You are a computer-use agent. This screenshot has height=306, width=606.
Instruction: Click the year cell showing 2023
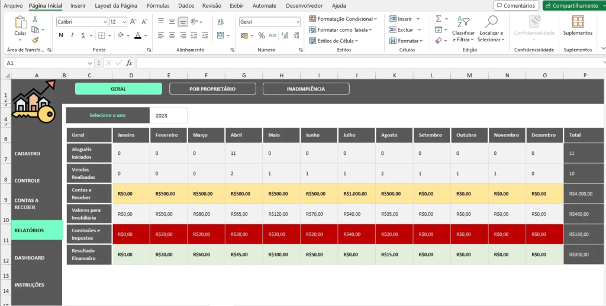(x=168, y=115)
